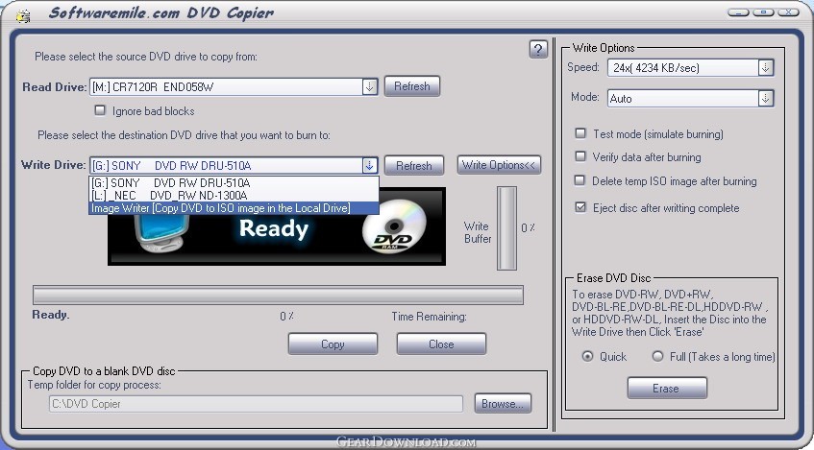The height and width of the screenshot is (450, 814).
Task: Enable Ignore bad blocks checkbox
Action: [x=100, y=110]
